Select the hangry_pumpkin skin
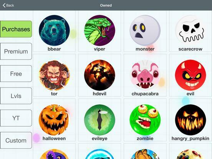The width and height of the screenshot is (212, 159). coord(190,120)
